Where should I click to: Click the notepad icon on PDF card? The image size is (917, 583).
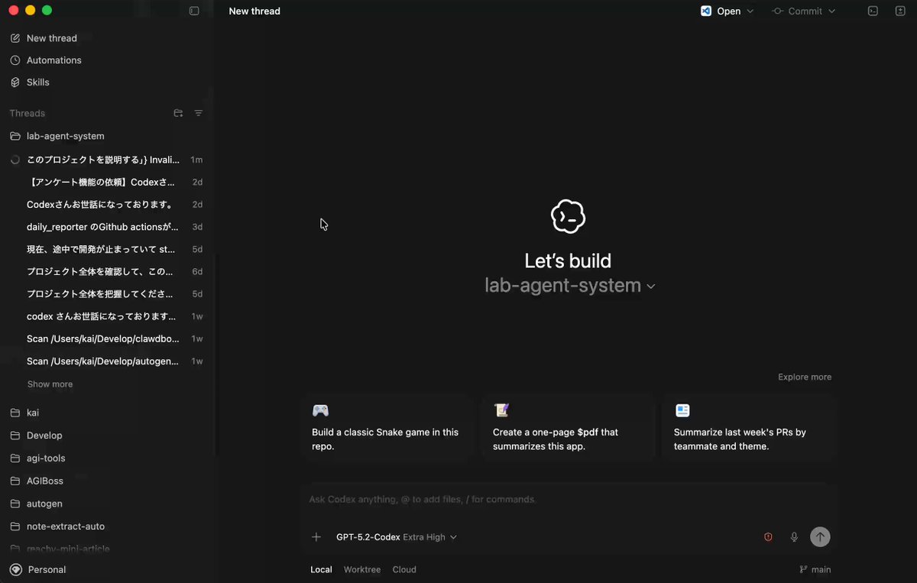pos(501,410)
